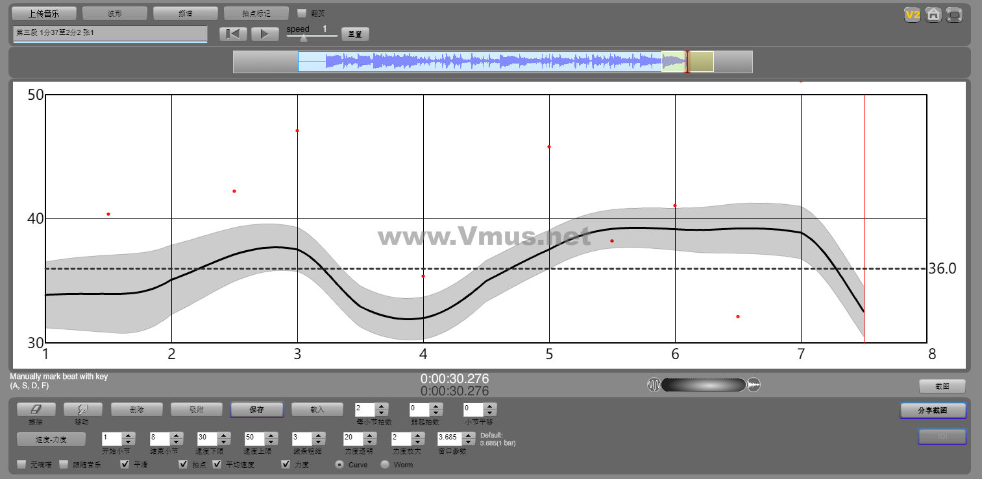The height and width of the screenshot is (479, 982).
Task: Click the 分享截图 share screenshot button
Action: click(933, 410)
